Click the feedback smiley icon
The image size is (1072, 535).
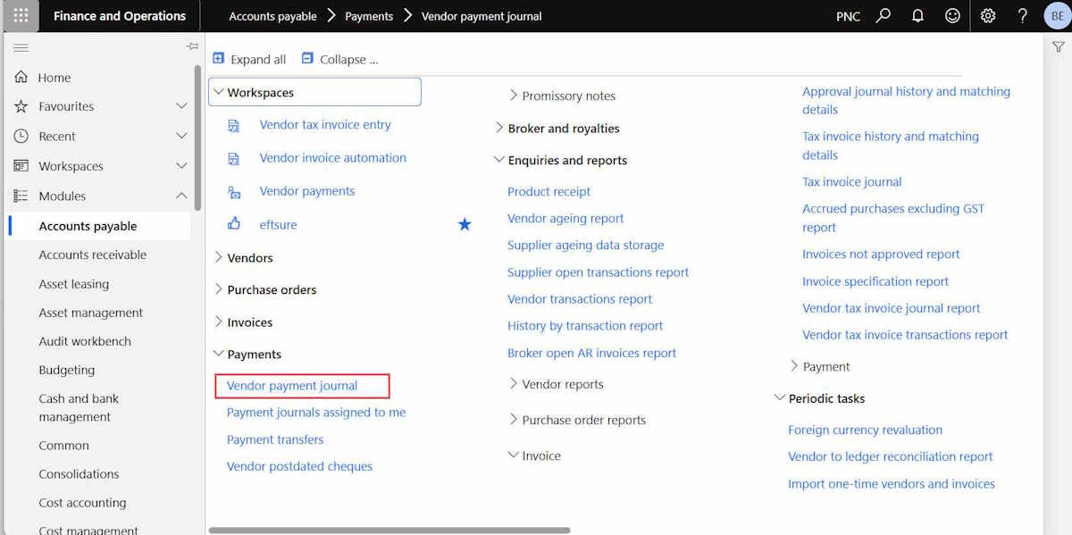[953, 16]
